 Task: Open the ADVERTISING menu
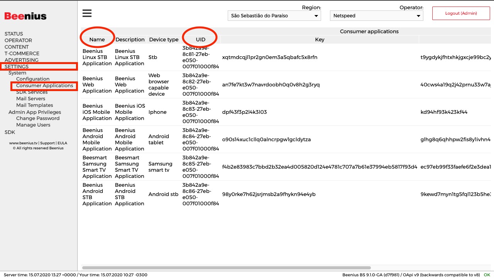coord(22,60)
